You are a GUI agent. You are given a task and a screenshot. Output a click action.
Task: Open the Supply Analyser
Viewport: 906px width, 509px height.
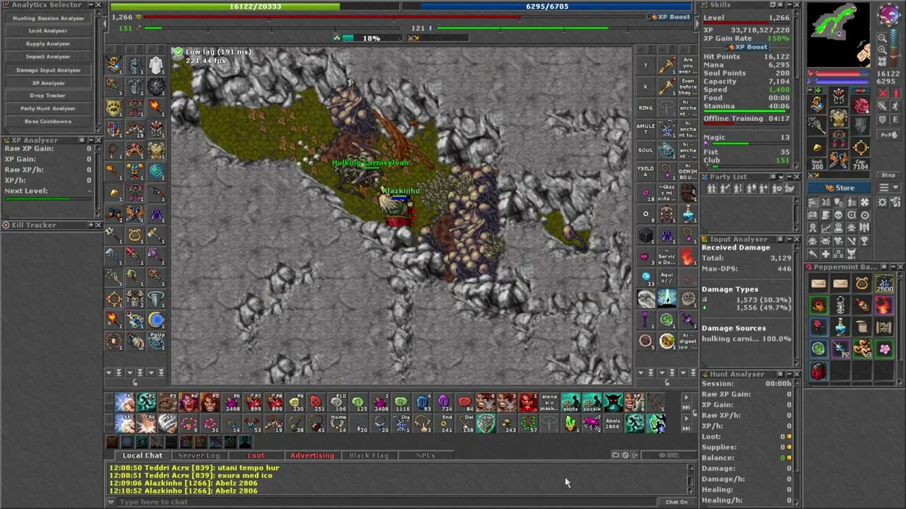48,44
